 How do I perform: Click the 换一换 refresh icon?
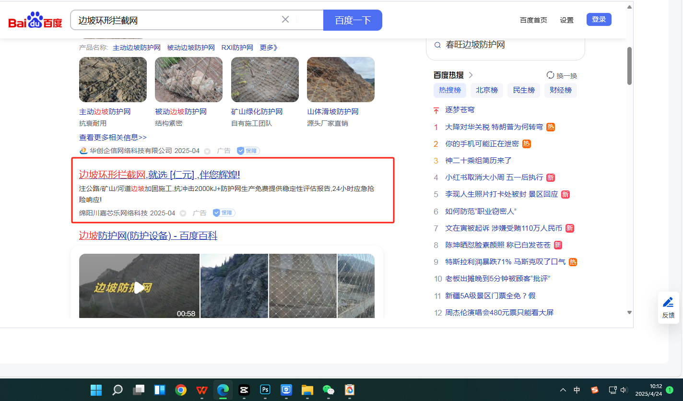tap(551, 75)
